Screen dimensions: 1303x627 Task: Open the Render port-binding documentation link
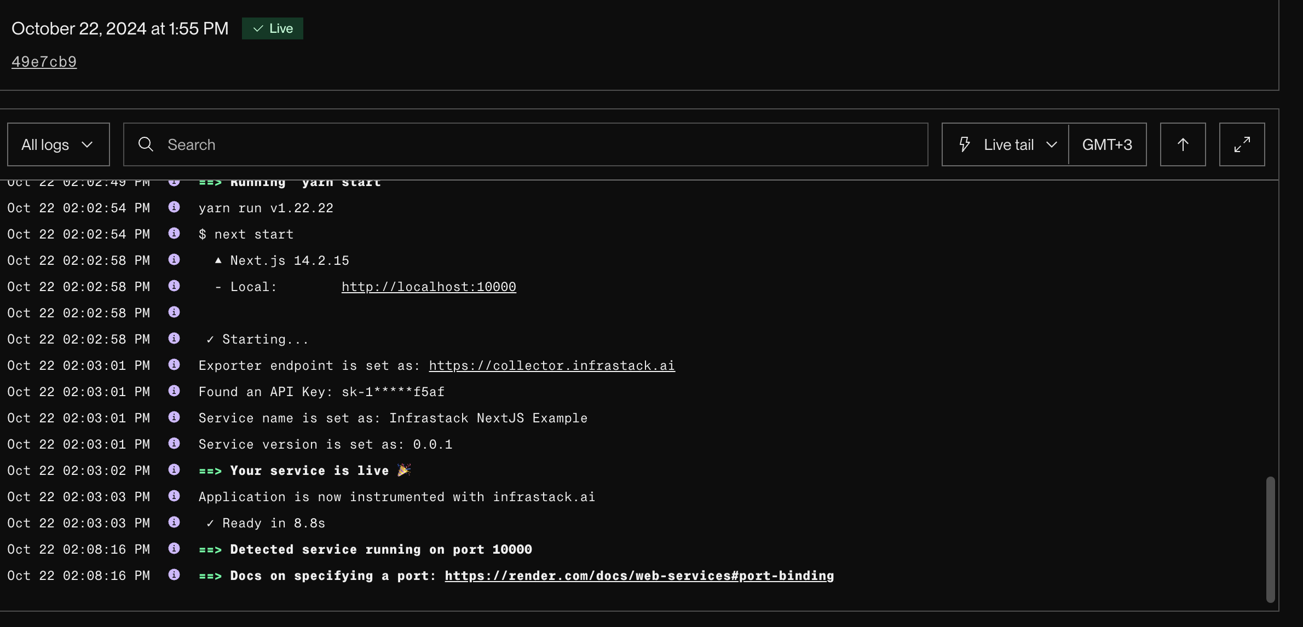(639, 575)
